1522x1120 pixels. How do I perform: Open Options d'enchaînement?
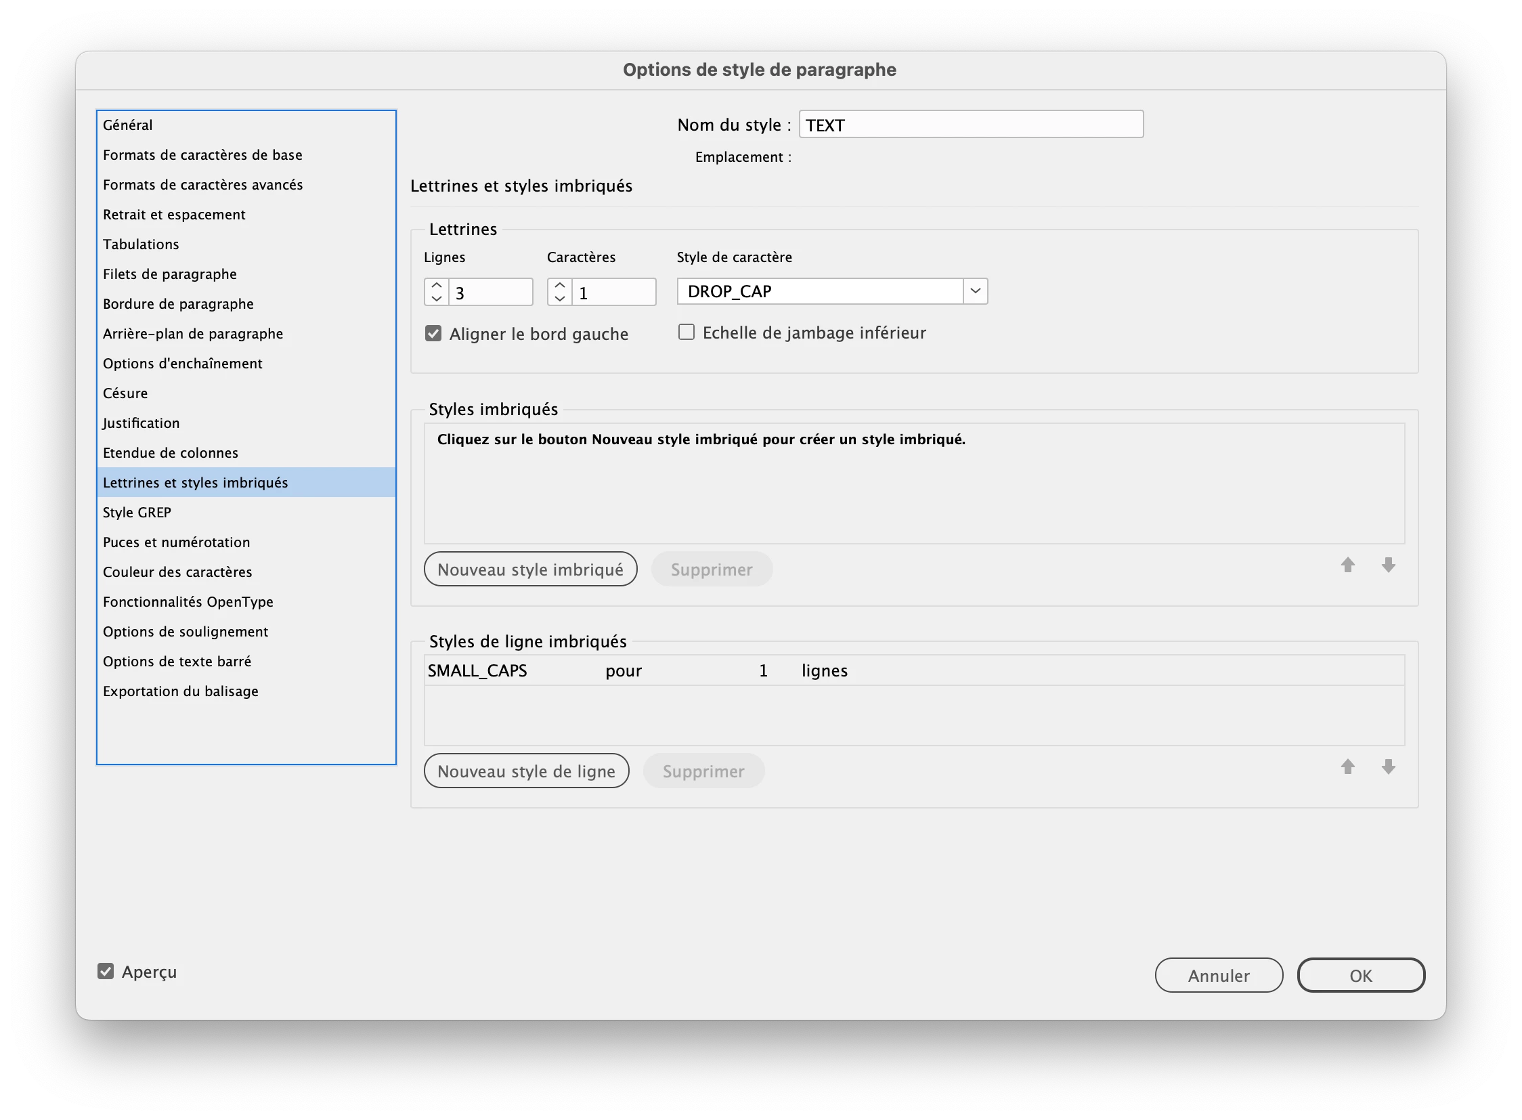pyautogui.click(x=246, y=364)
